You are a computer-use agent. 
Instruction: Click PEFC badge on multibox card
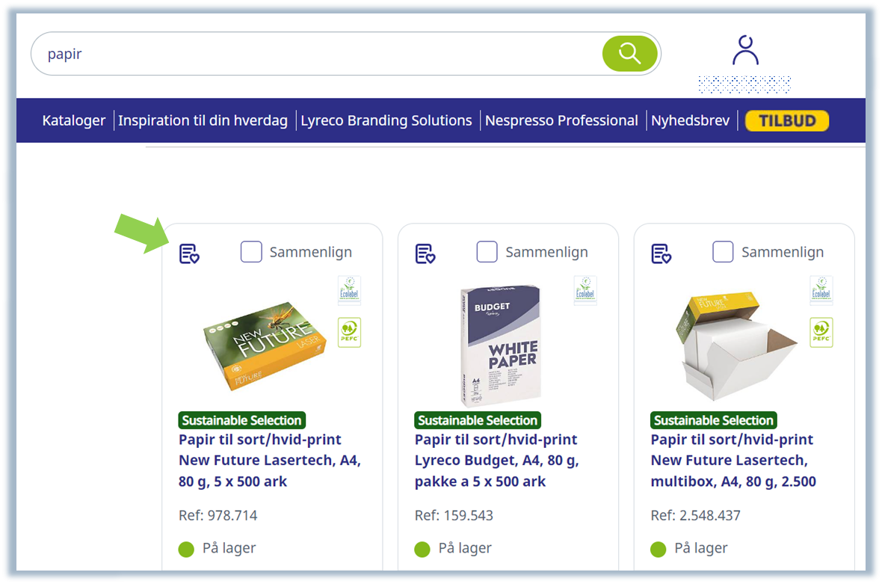(821, 333)
